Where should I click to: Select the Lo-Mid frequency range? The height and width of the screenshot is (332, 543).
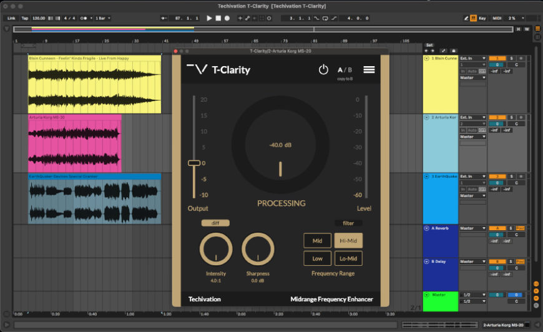pyautogui.click(x=348, y=258)
